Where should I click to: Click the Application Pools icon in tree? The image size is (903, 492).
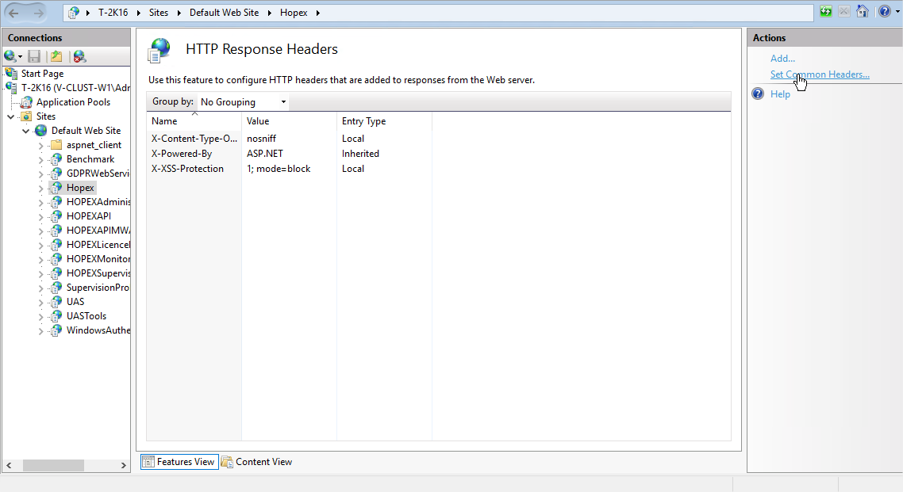(x=27, y=102)
